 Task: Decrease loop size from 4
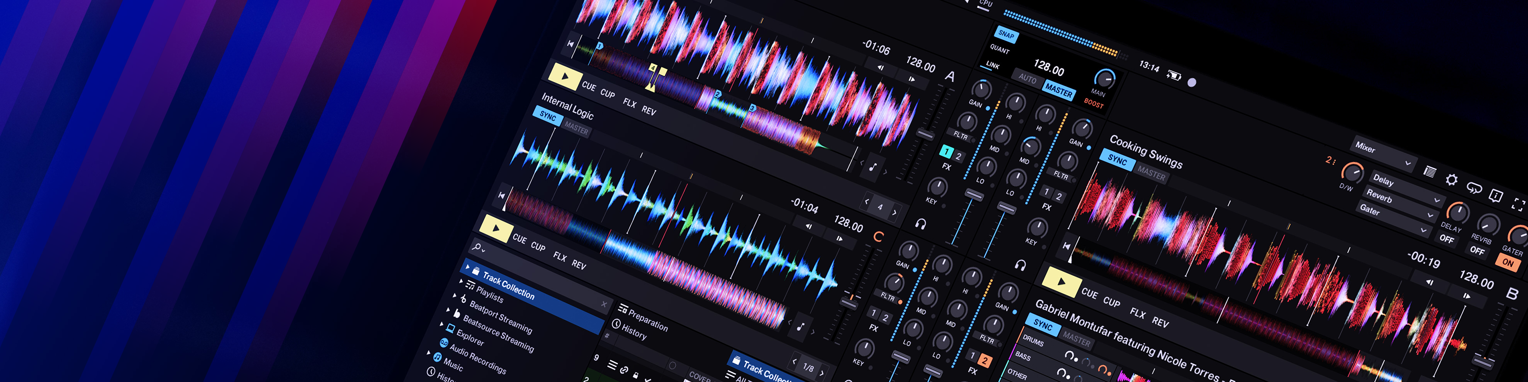(867, 202)
